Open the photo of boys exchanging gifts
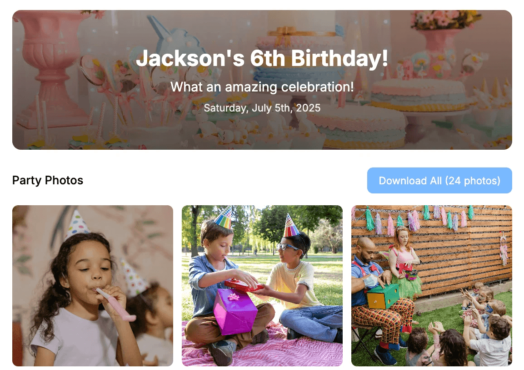 [x=262, y=286]
